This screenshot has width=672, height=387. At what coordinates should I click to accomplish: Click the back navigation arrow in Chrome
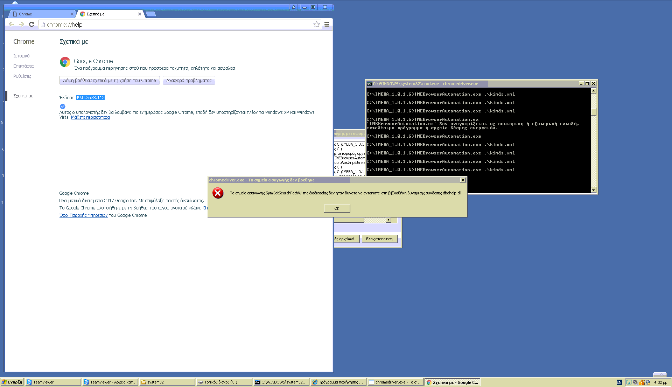click(x=12, y=24)
